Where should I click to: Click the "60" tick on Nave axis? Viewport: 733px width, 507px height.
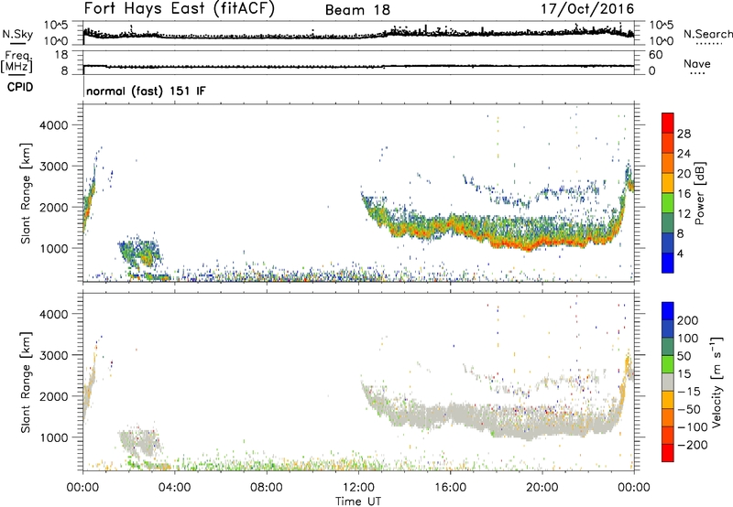tap(656, 55)
